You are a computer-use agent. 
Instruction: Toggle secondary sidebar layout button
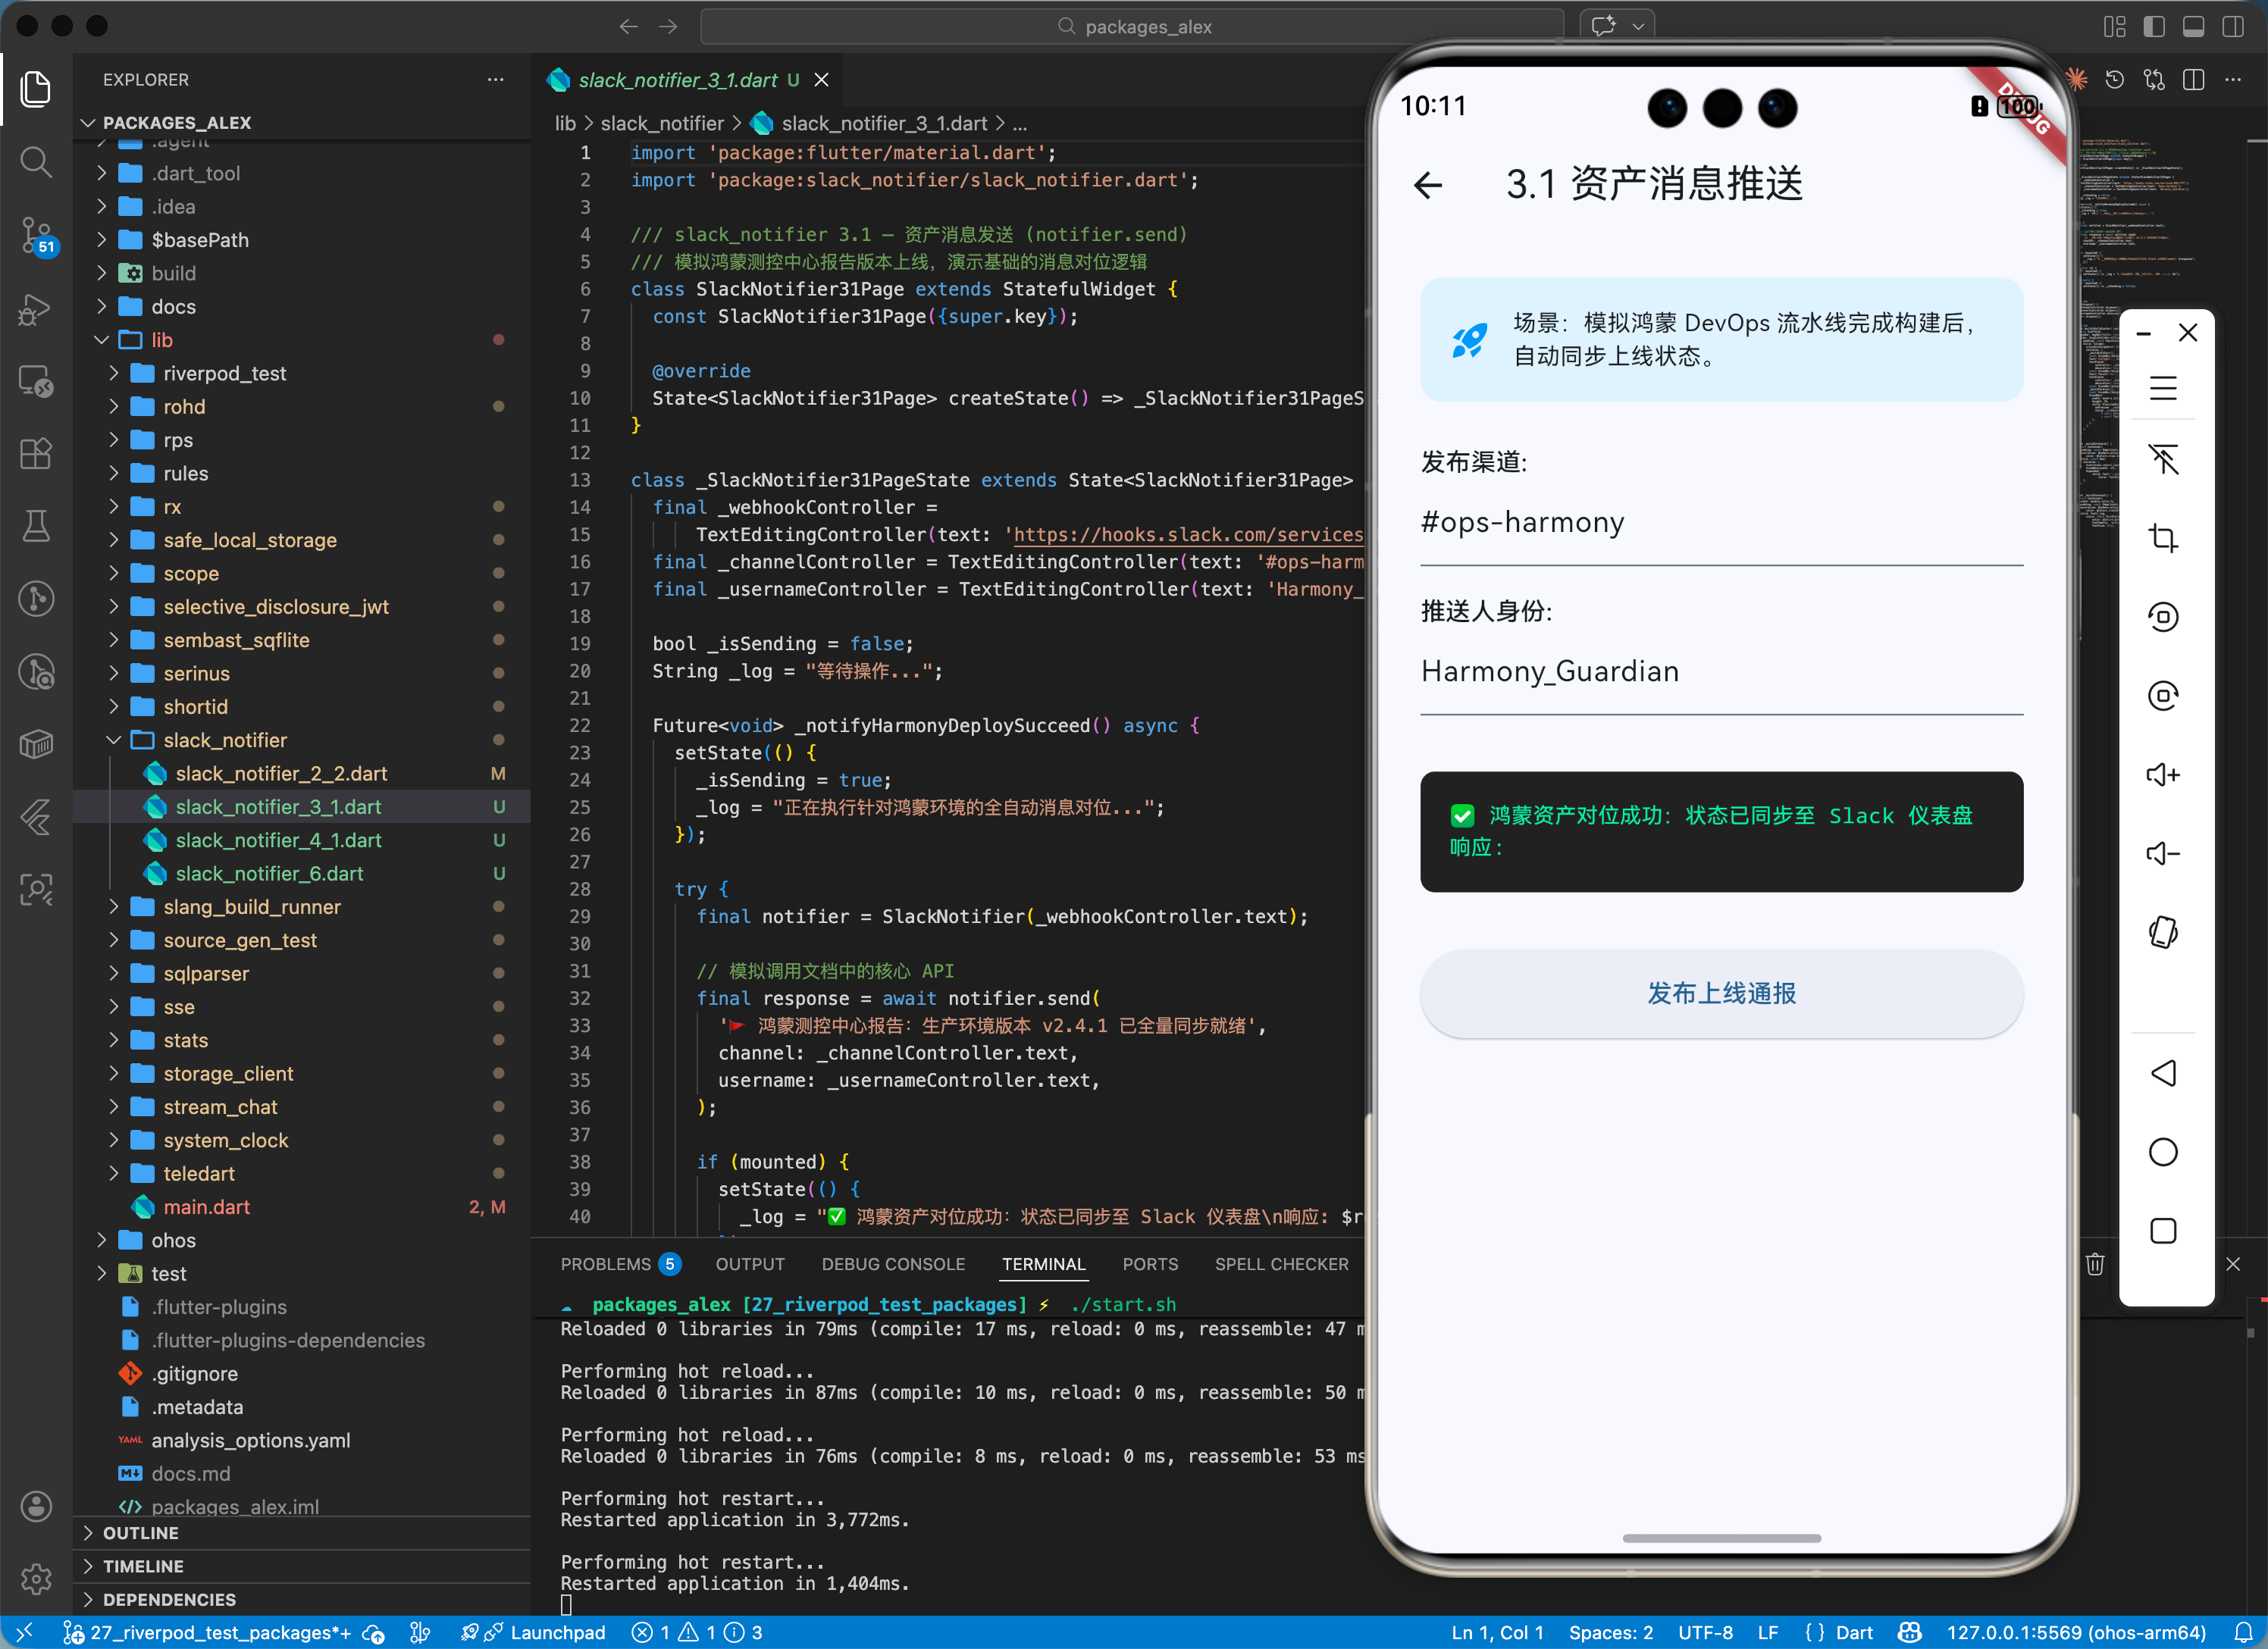(x=2232, y=27)
